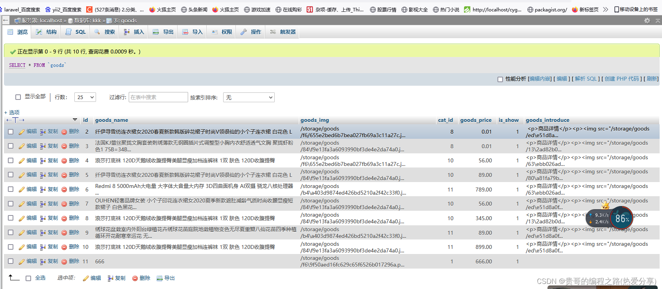Click the goods table breadcrumb icon
The width and height of the screenshot is (662, 289).
(x=109, y=20)
